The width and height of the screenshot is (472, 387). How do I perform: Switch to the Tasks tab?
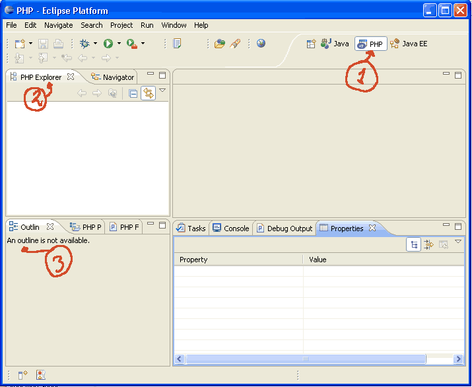point(191,229)
